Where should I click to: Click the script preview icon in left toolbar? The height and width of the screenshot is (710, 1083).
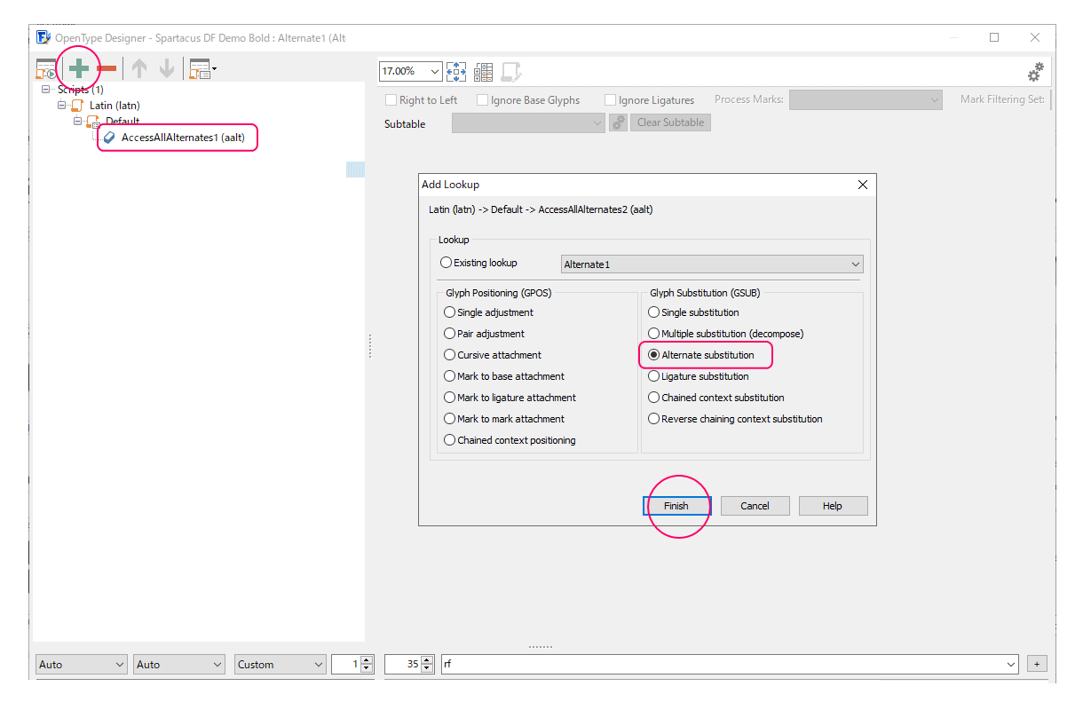coord(45,68)
